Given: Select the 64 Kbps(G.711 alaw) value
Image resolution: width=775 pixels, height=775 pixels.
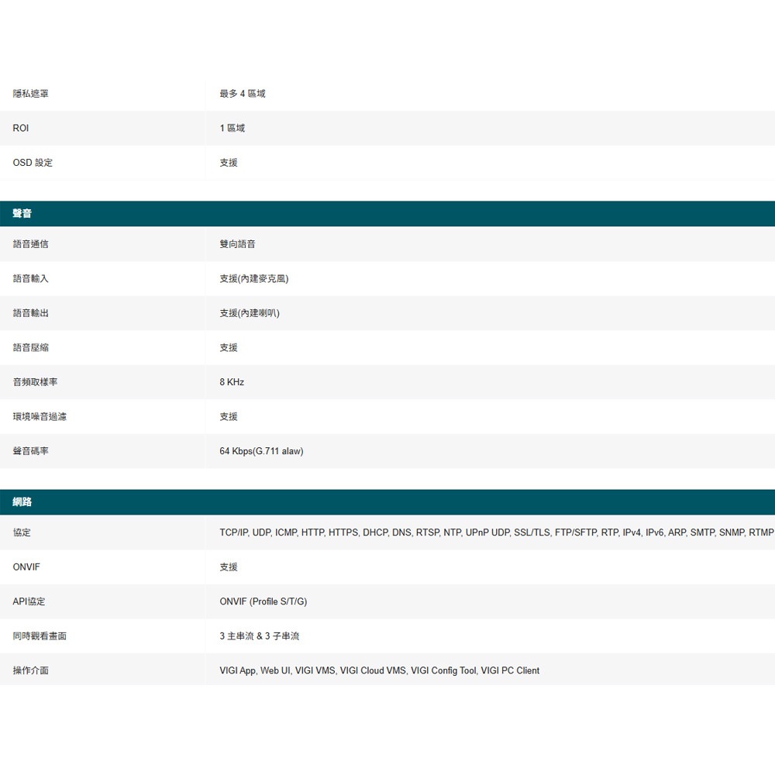Looking at the screenshot, I should 261,451.
